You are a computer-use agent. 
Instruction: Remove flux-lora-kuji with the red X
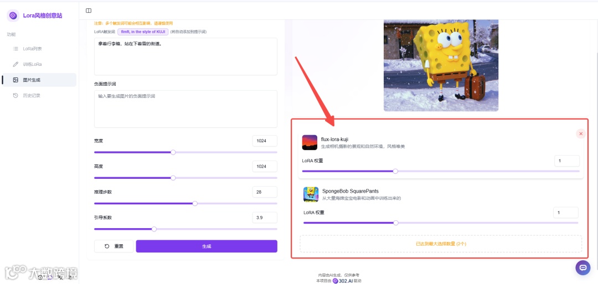click(580, 134)
